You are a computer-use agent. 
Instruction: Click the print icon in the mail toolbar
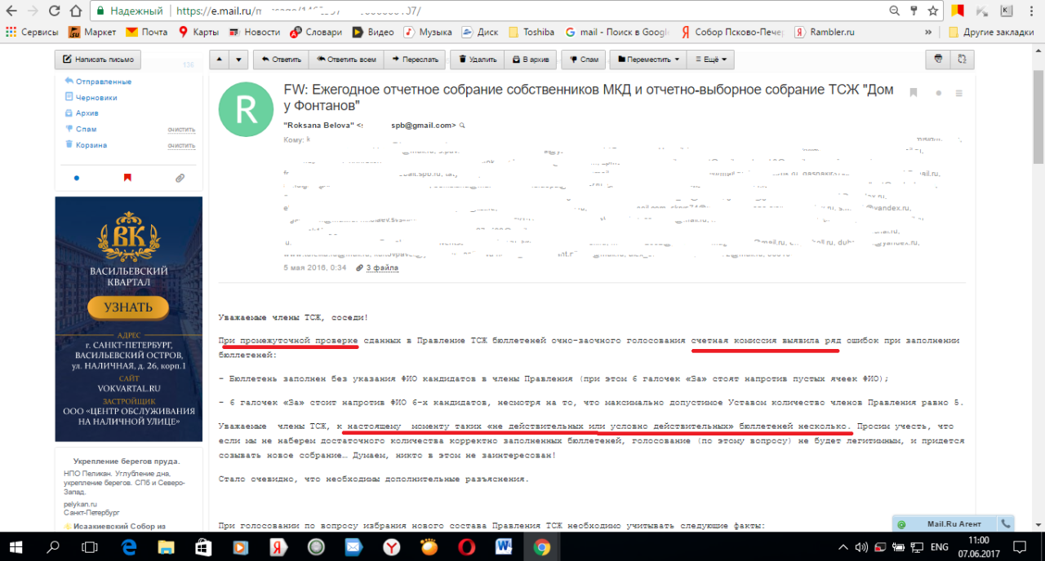click(938, 60)
